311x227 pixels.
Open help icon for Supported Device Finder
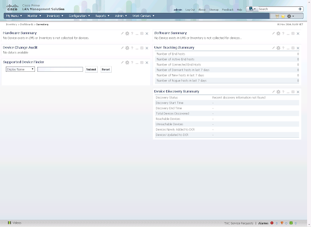click(x=132, y=63)
